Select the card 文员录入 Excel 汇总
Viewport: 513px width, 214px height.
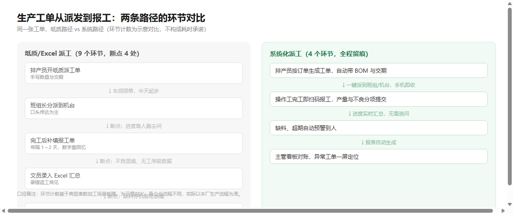click(134, 178)
